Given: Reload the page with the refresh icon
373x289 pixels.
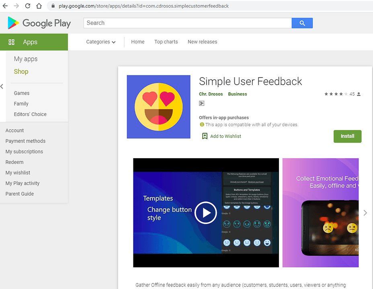Looking at the screenshot, I should [x=28, y=6].
